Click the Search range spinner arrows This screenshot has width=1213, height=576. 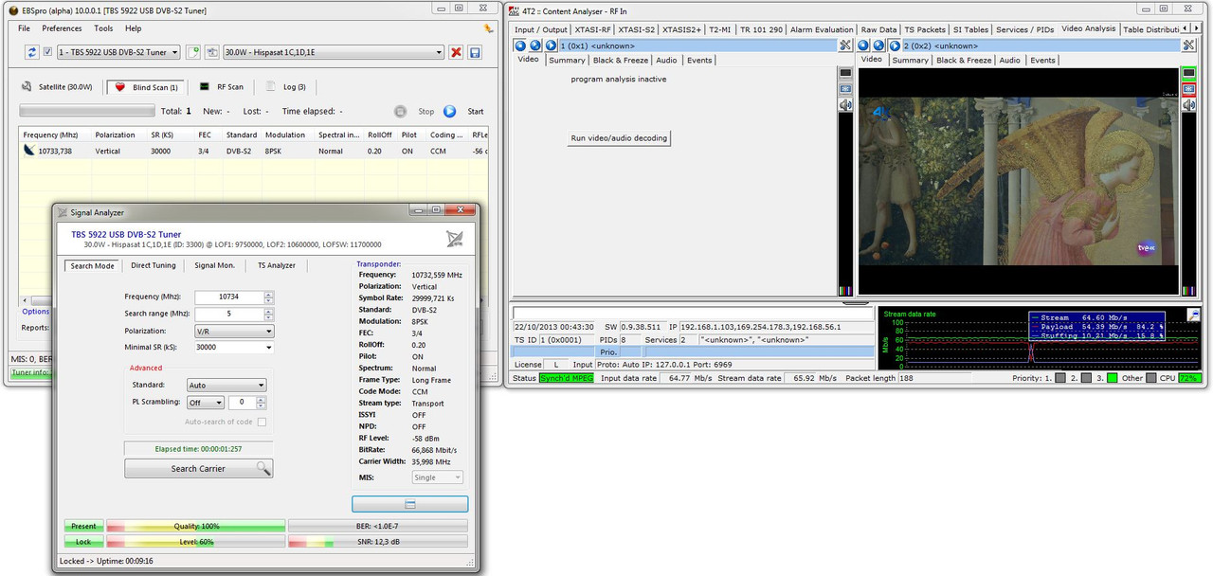coord(269,314)
